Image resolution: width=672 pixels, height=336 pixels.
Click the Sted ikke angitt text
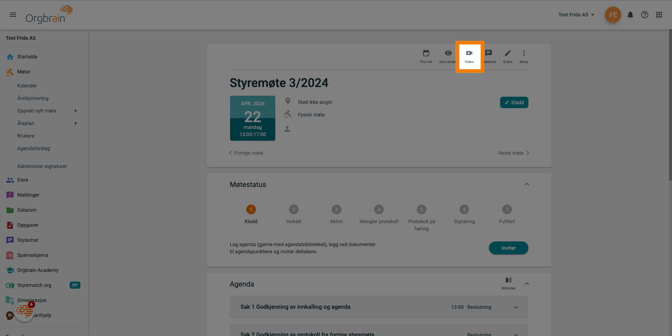point(315,102)
